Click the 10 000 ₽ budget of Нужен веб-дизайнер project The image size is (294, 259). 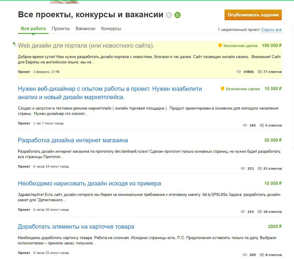(273, 88)
